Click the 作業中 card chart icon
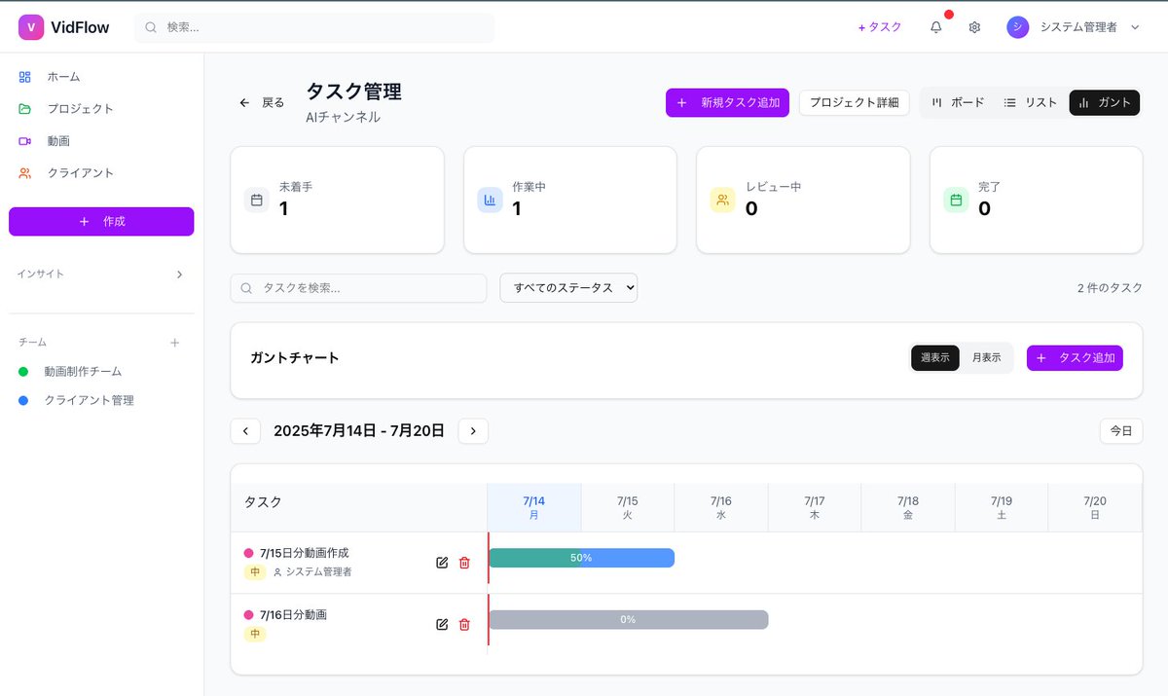 [490, 200]
